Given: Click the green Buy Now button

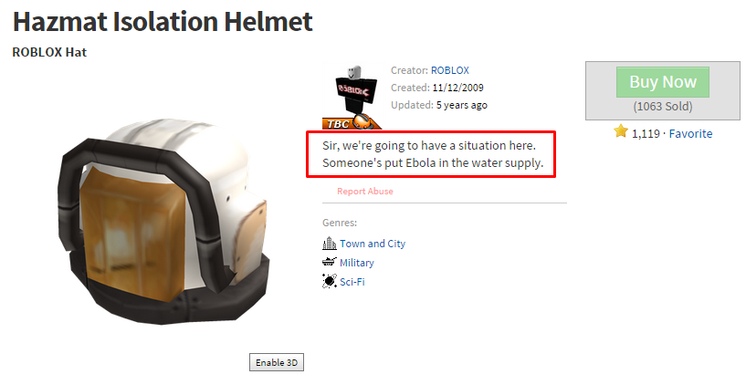Looking at the screenshot, I should coord(663,82).
